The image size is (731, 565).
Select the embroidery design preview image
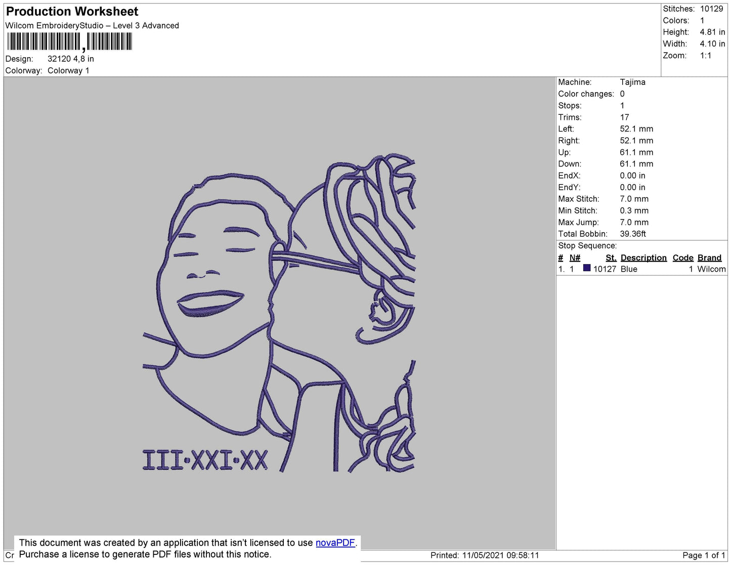pyautogui.click(x=279, y=314)
